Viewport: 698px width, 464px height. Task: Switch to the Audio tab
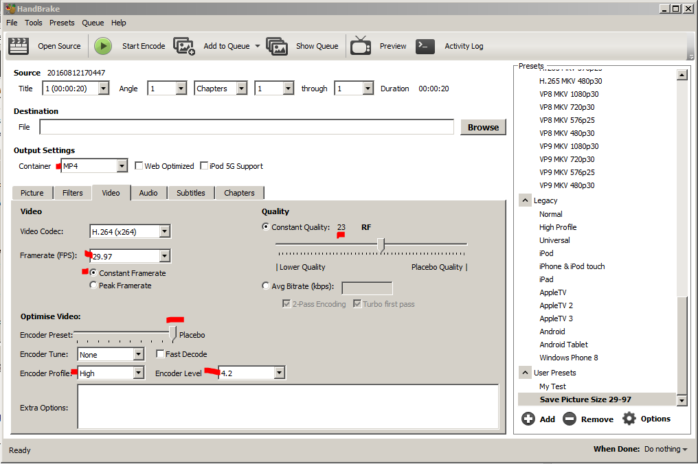148,193
